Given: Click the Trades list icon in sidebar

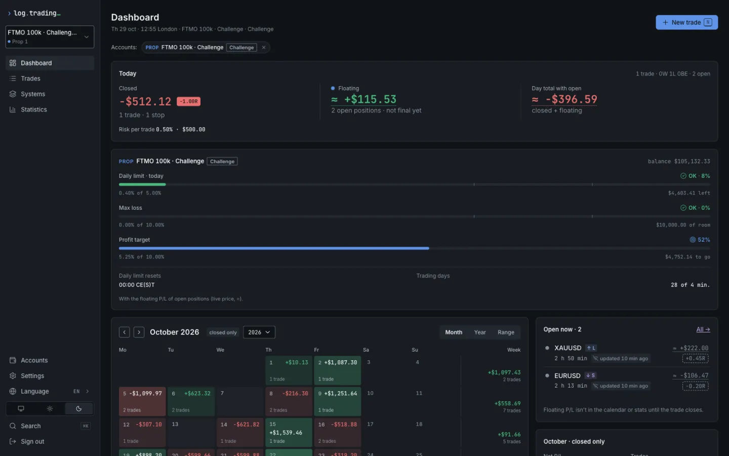Looking at the screenshot, I should (x=13, y=79).
